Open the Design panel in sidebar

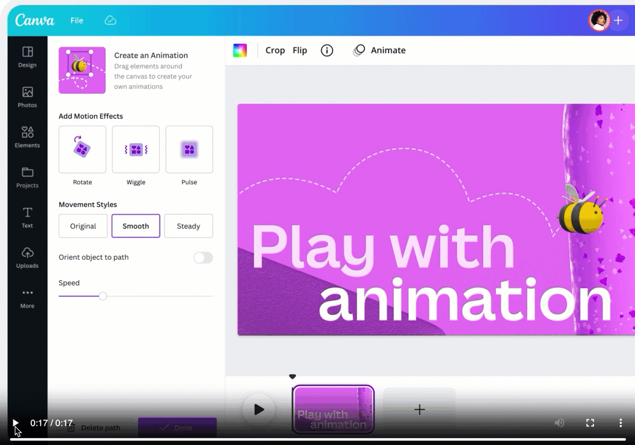click(27, 57)
